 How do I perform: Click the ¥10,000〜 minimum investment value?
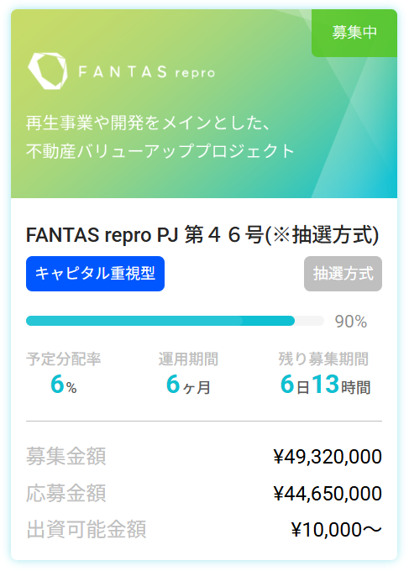(x=336, y=530)
